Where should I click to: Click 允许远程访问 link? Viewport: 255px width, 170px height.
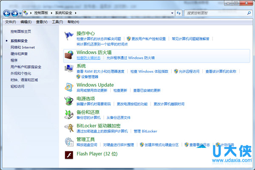click(x=189, y=71)
